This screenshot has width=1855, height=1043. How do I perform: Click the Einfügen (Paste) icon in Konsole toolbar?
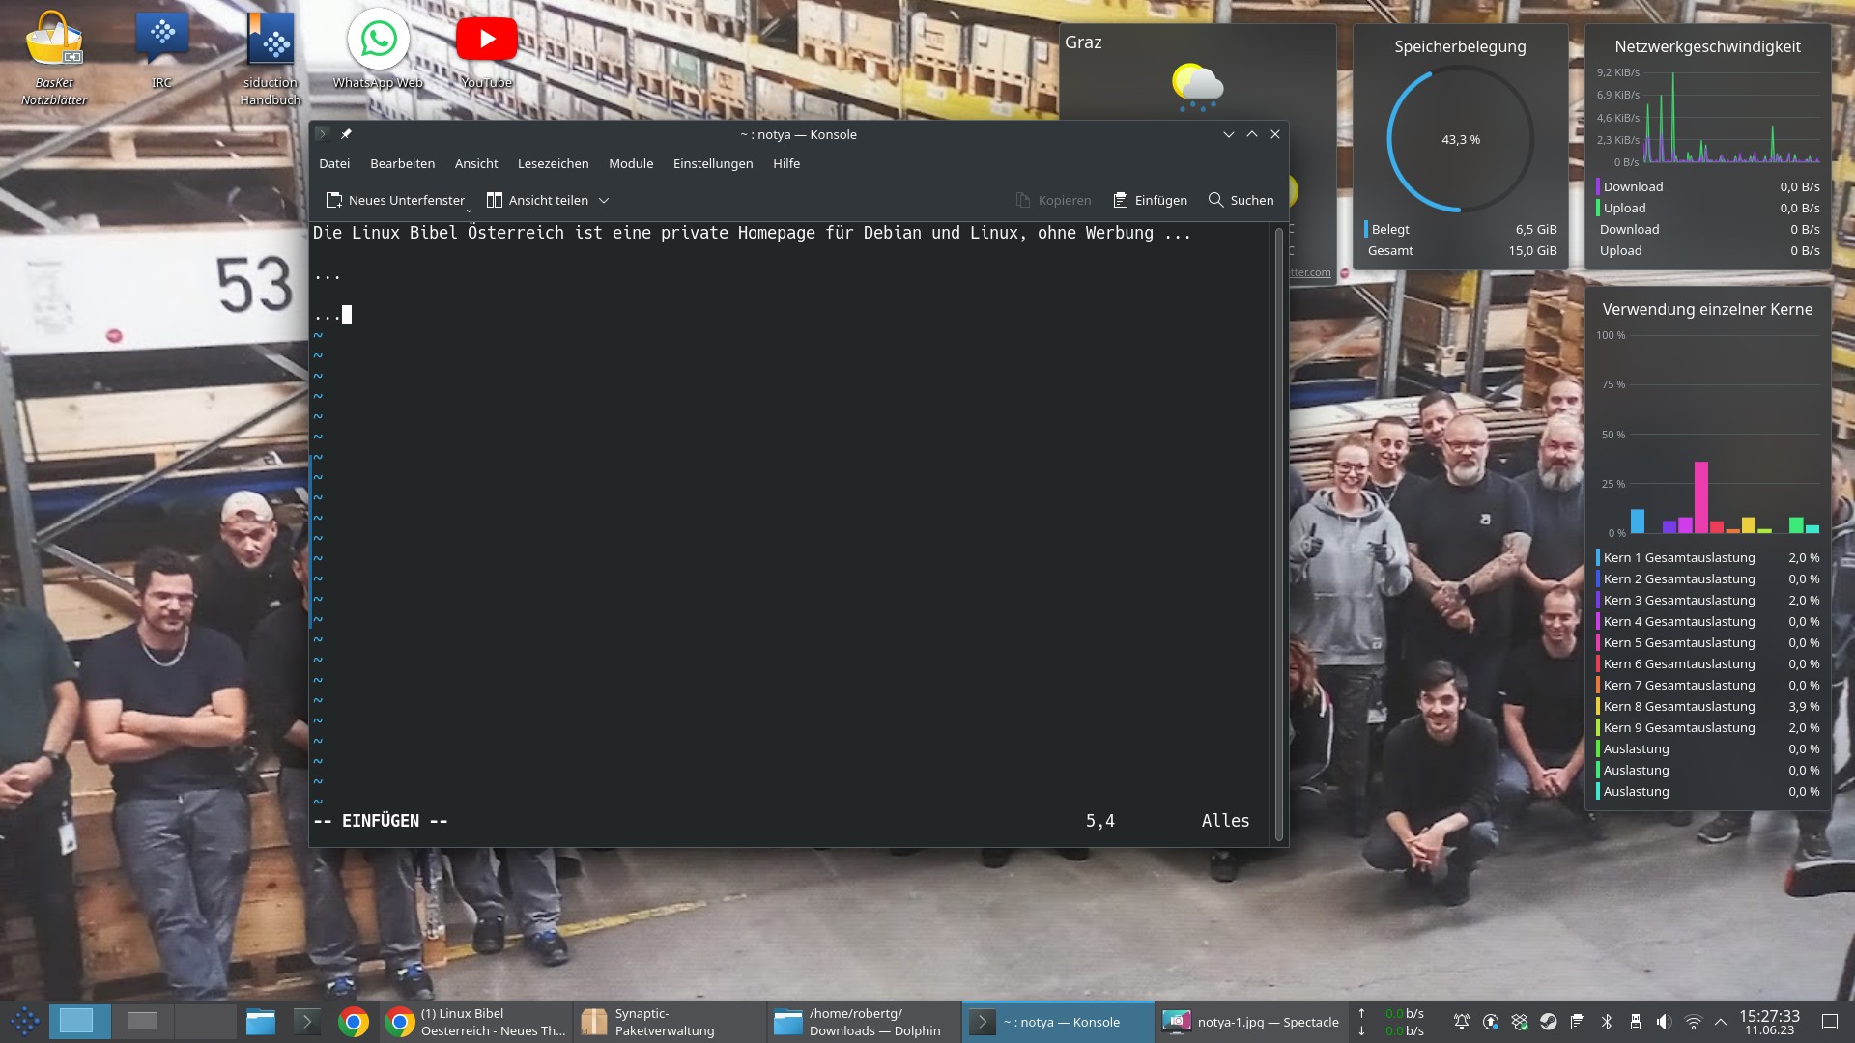click(x=1150, y=200)
